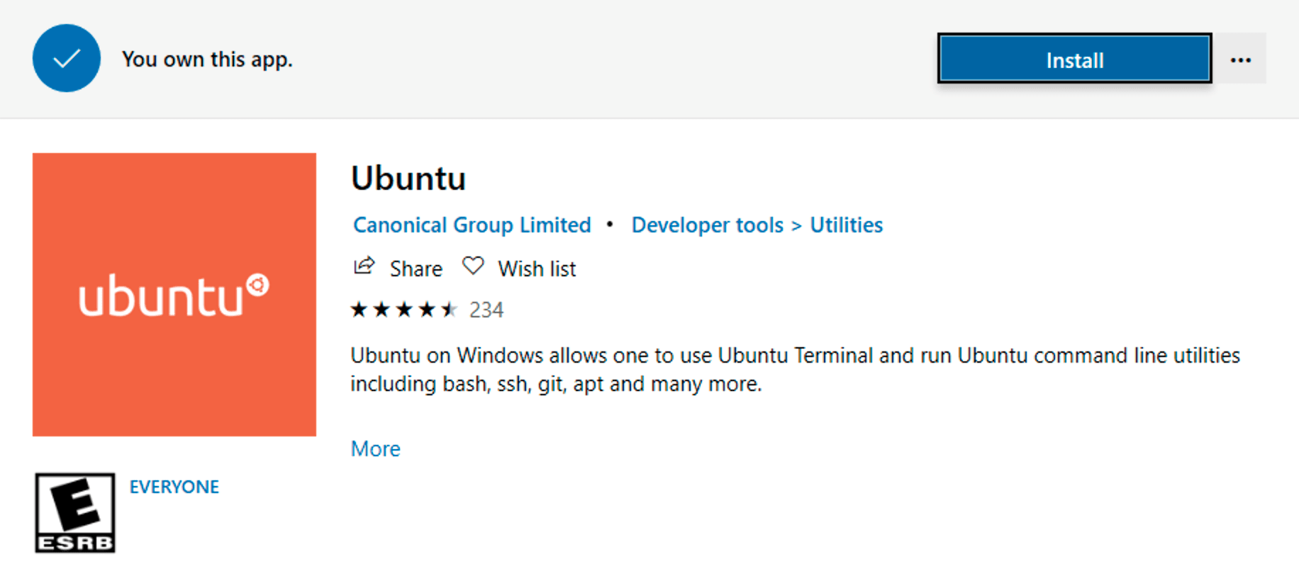The height and width of the screenshot is (588, 1299).
Task: Open the ellipsis dropdown beside Install
Action: [x=1242, y=60]
